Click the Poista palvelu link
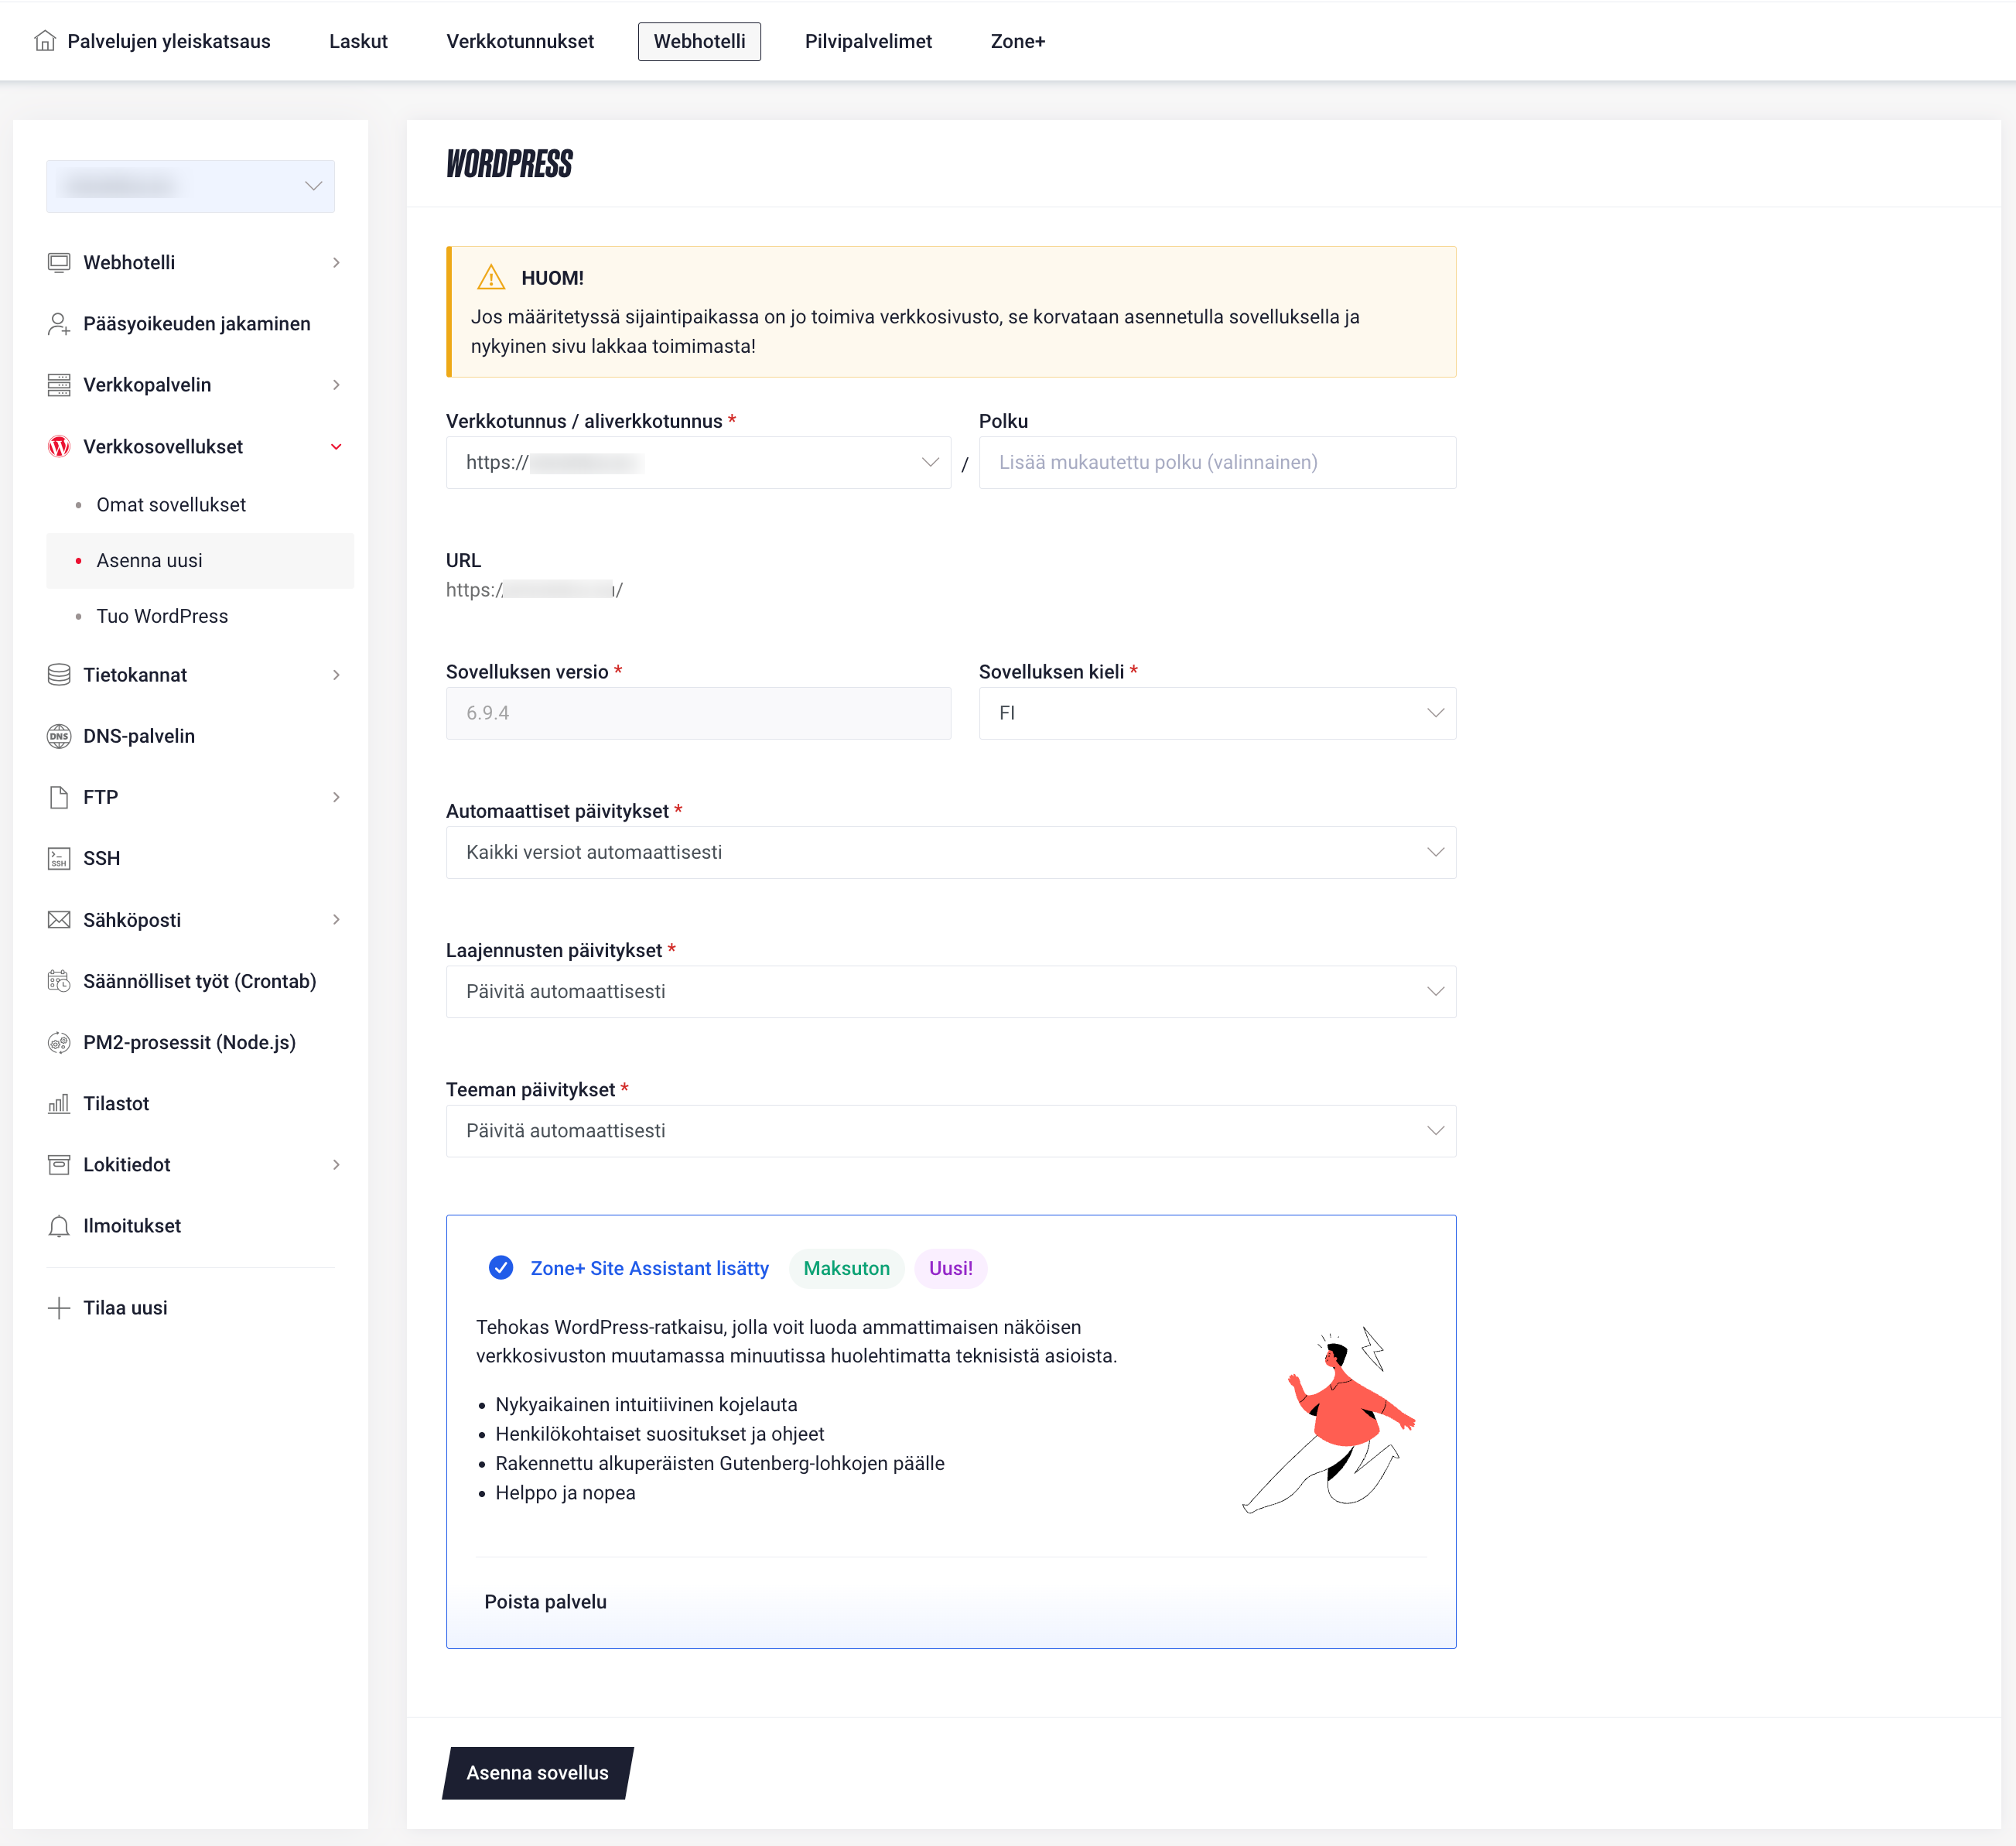Screen dimensions: 2016x1846 click(545, 1602)
